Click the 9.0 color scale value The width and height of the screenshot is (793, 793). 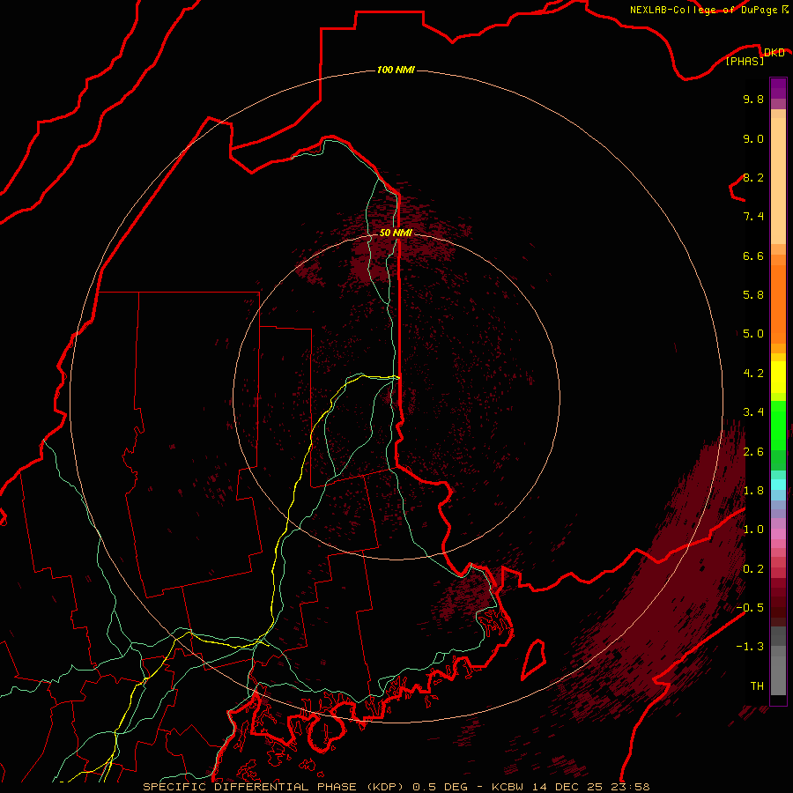tap(753, 138)
